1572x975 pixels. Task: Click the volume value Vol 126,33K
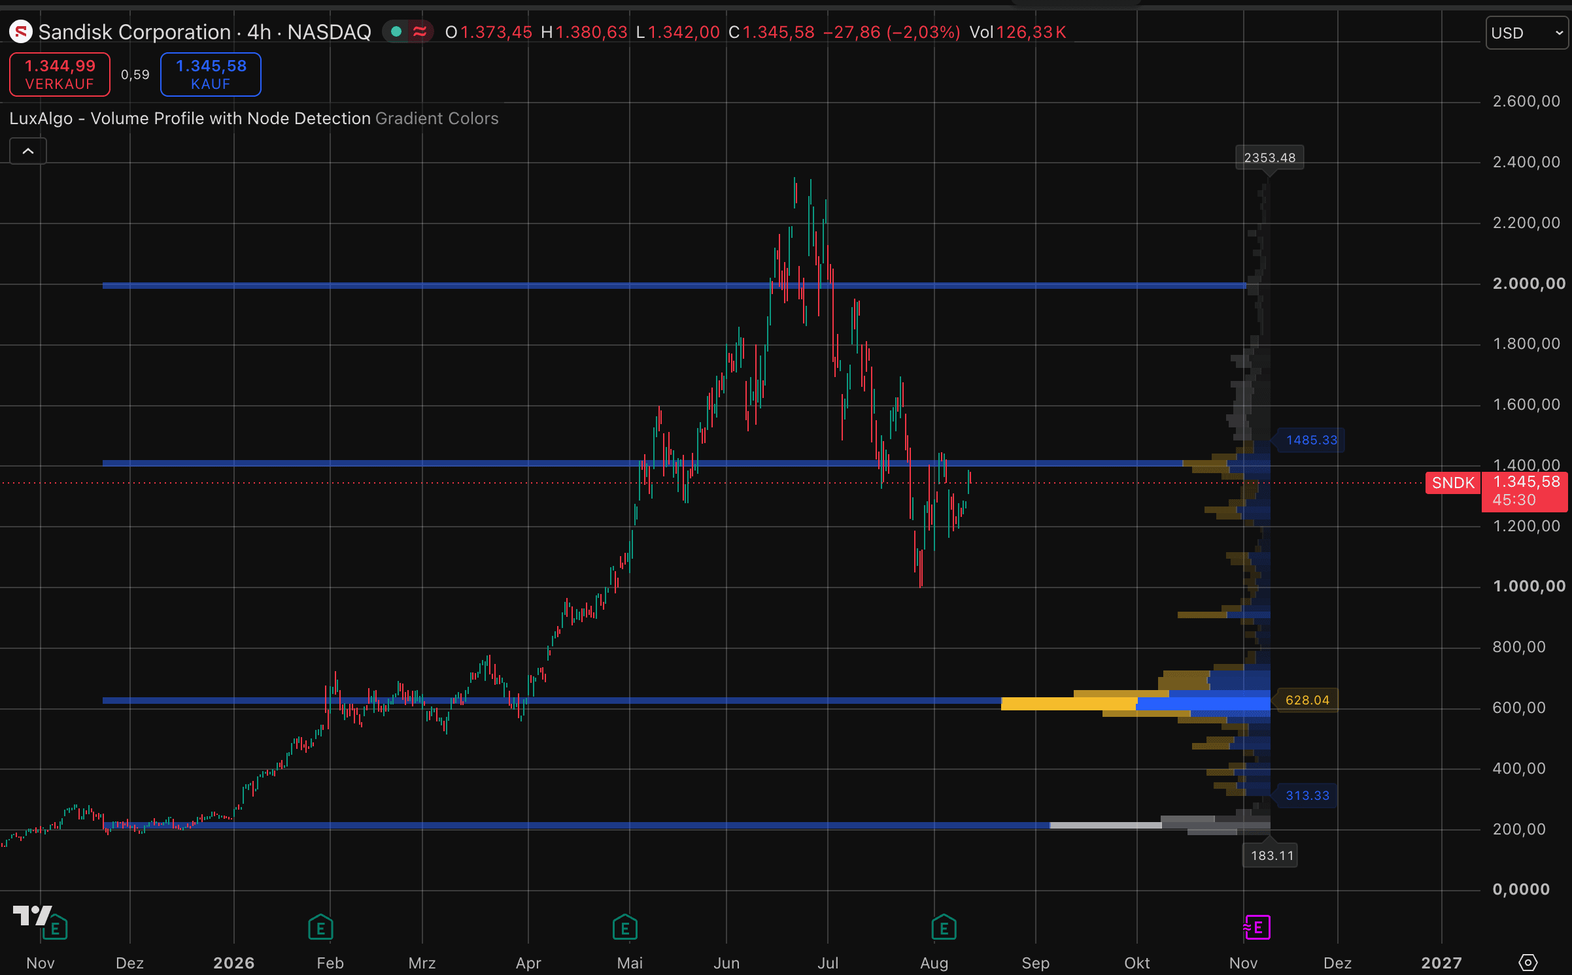pos(1017,32)
